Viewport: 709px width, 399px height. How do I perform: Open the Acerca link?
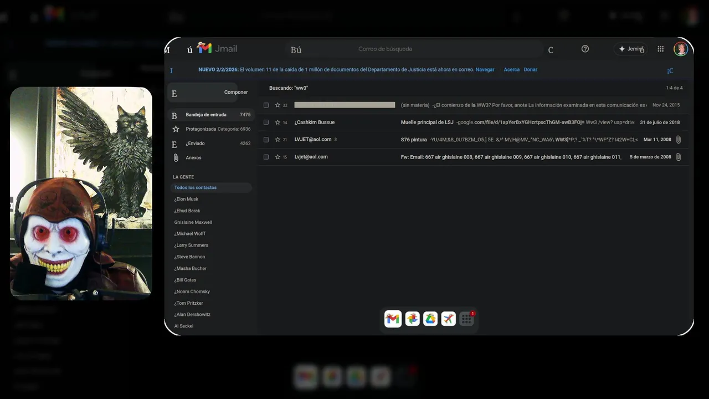(x=512, y=70)
